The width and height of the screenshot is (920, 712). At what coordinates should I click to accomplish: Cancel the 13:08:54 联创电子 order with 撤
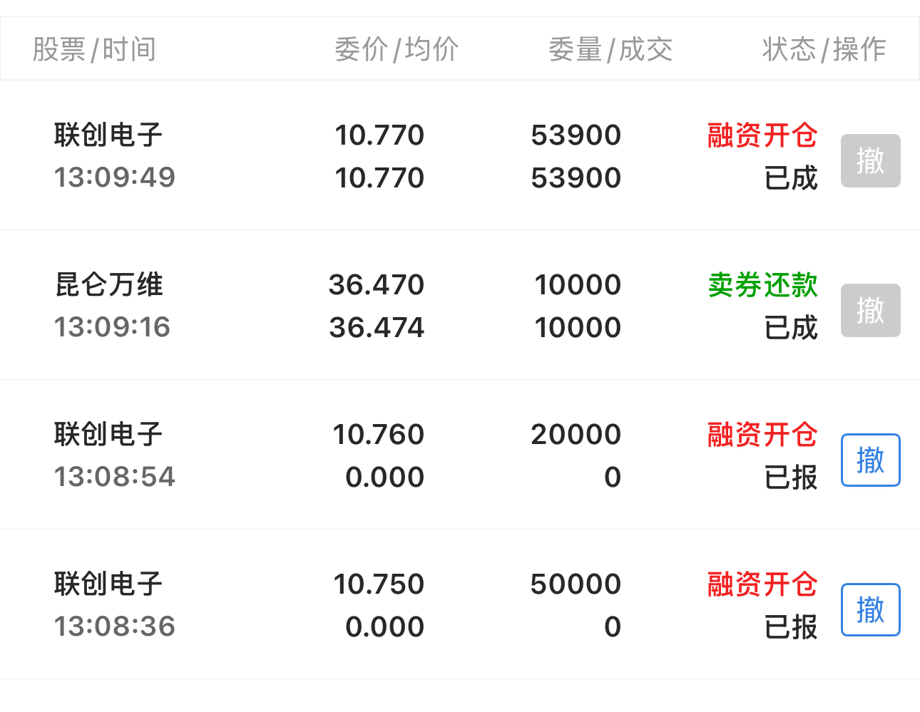(870, 460)
